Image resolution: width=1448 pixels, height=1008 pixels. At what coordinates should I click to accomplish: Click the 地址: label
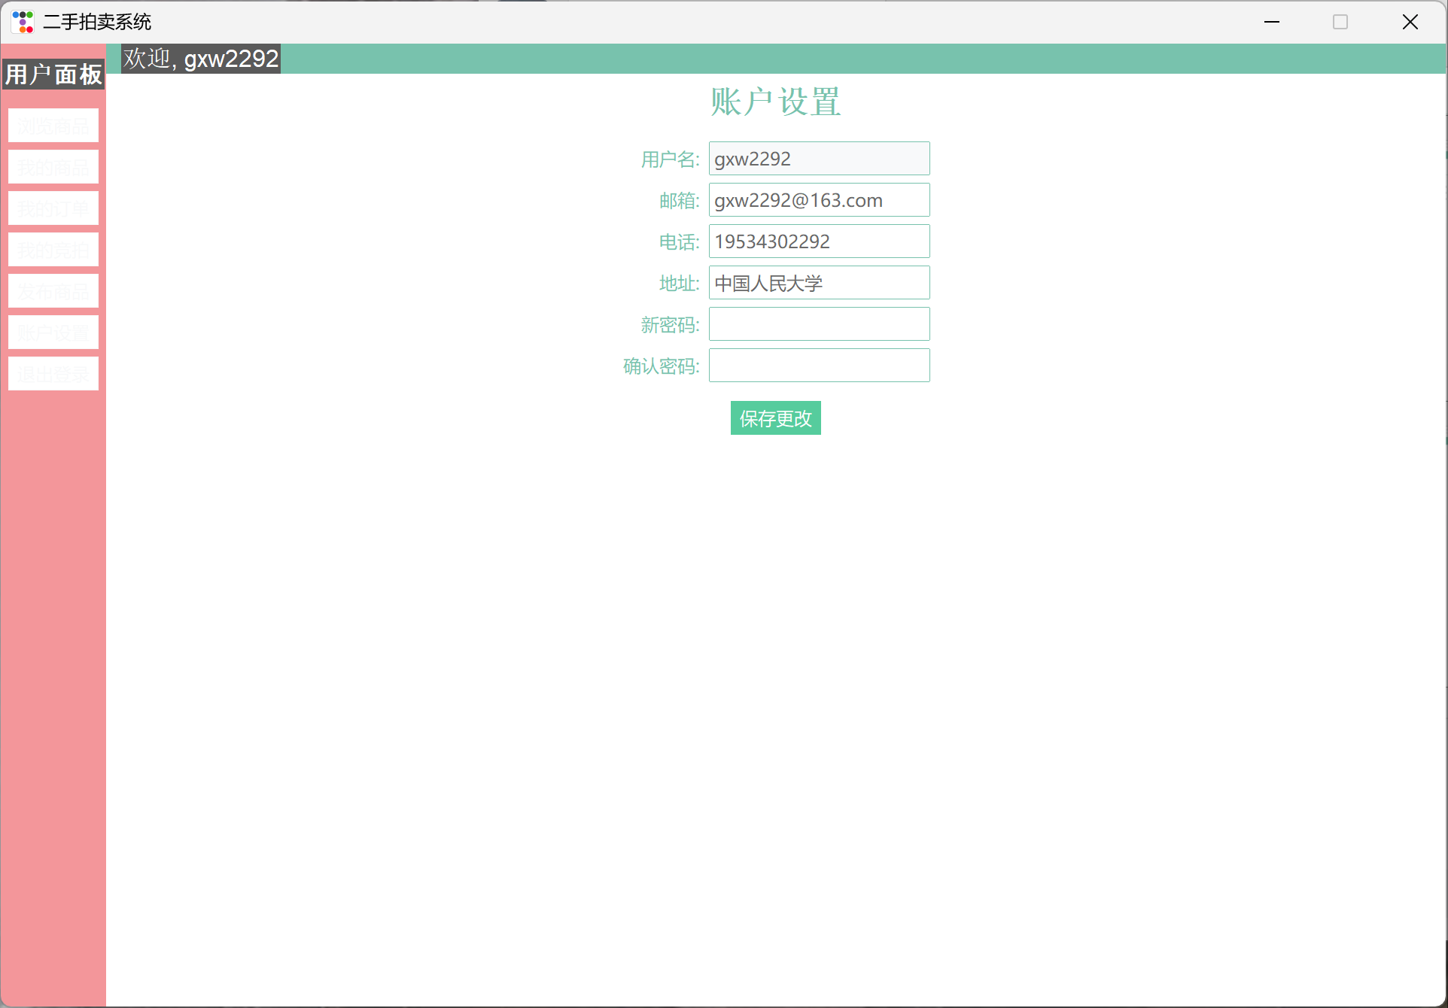coord(679,284)
